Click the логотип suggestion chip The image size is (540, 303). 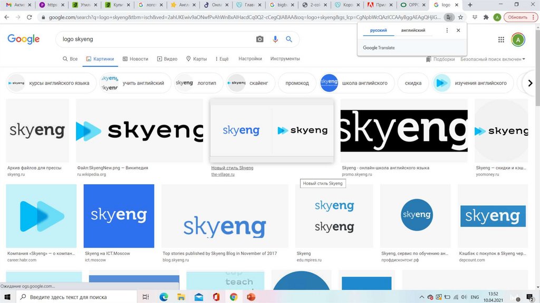(x=199, y=83)
